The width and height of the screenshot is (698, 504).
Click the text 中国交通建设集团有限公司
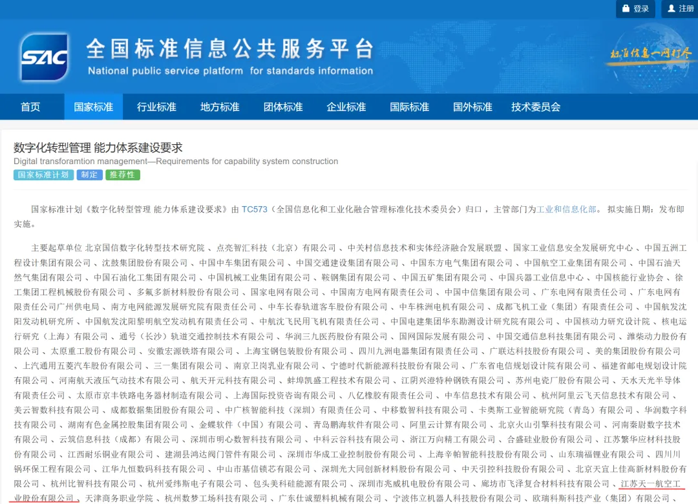347,263
